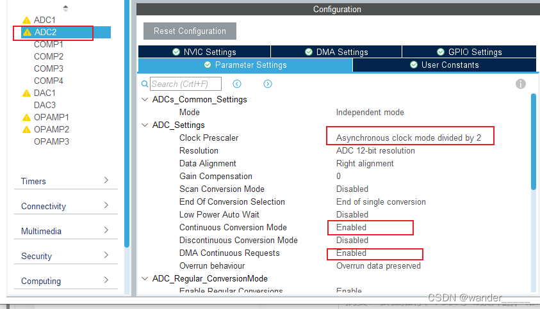Click the left categories panel scrollbar

[x=127, y=124]
